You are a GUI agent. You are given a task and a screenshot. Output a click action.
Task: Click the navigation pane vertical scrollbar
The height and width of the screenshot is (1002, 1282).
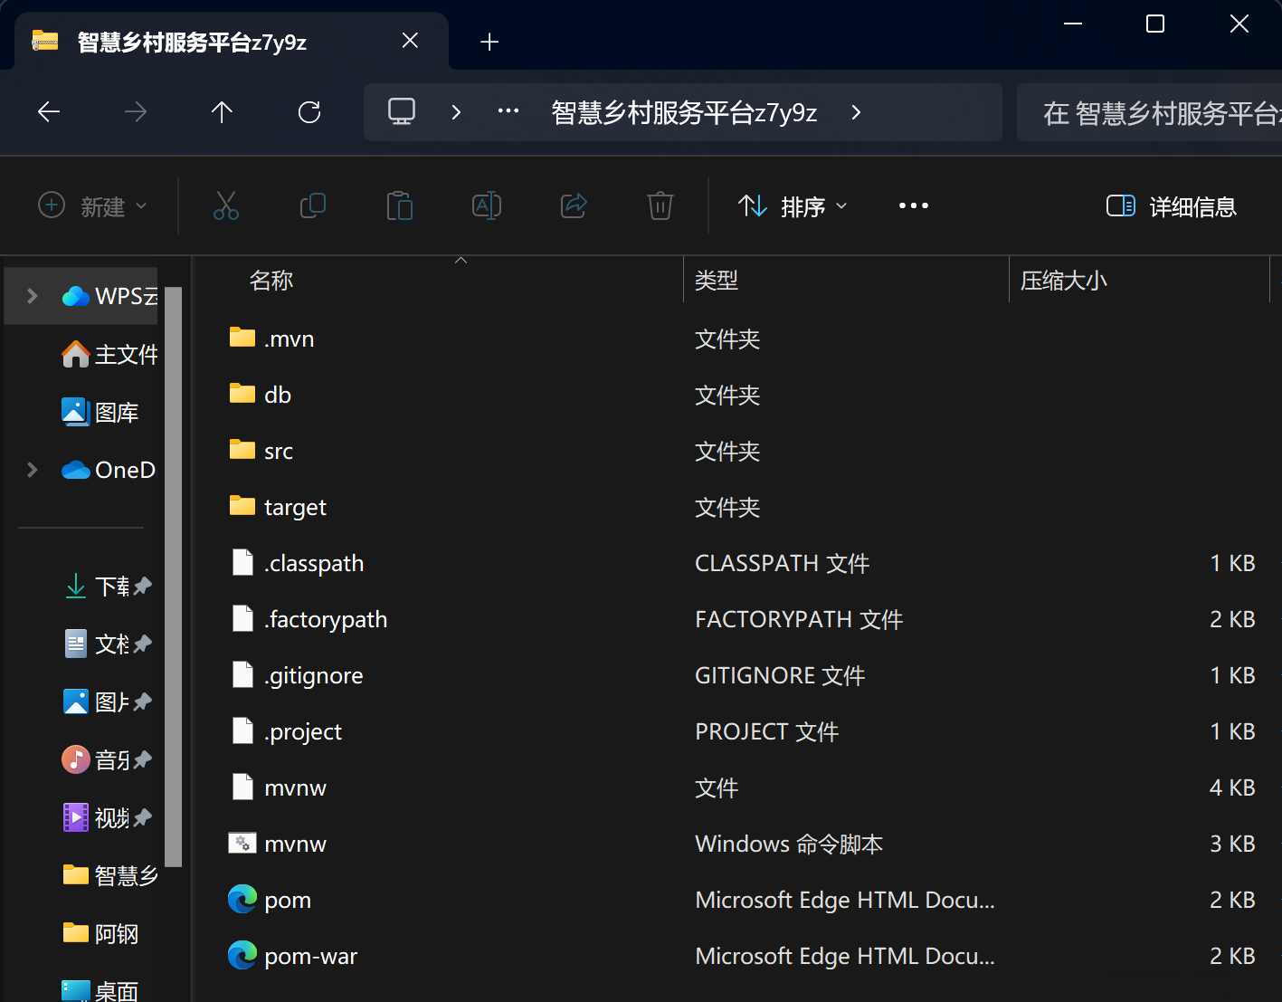click(x=173, y=576)
